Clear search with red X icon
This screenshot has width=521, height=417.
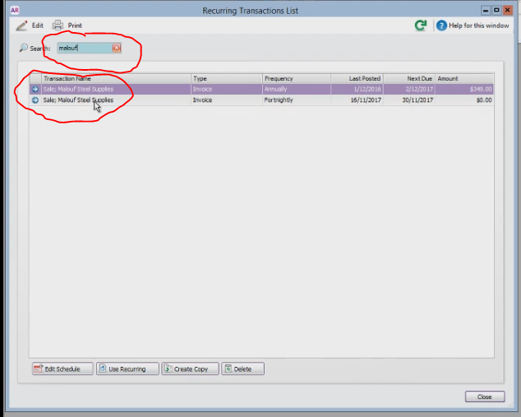click(117, 48)
